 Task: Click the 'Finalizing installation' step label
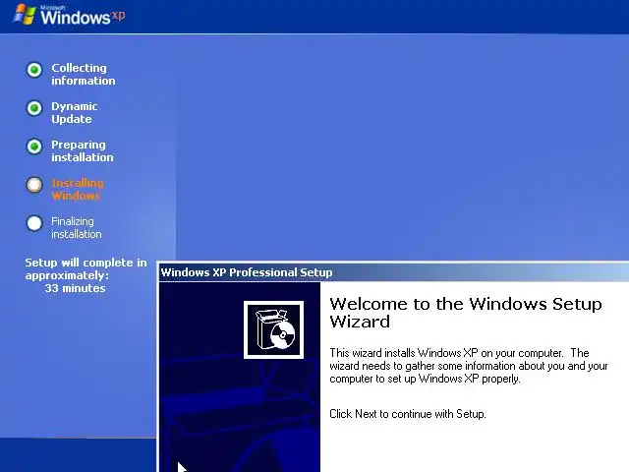(x=77, y=227)
